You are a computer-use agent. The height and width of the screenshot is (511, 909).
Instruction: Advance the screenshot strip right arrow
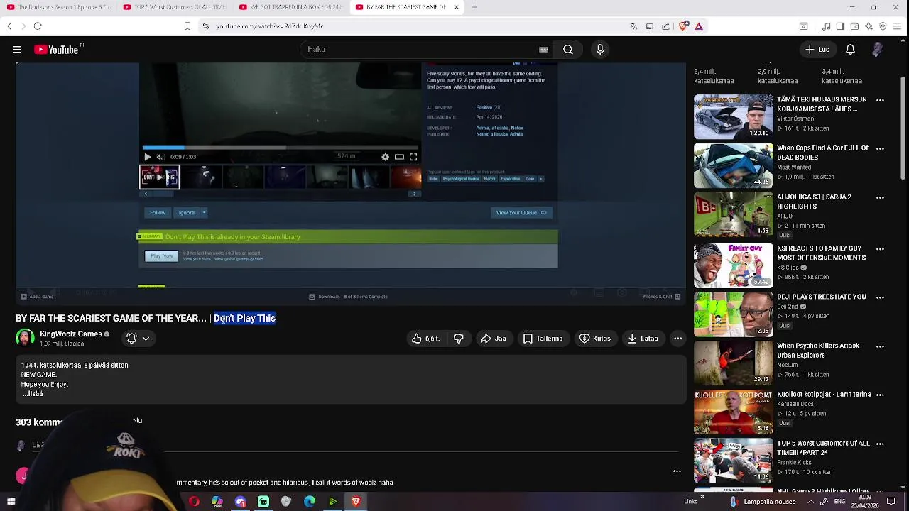click(x=414, y=194)
